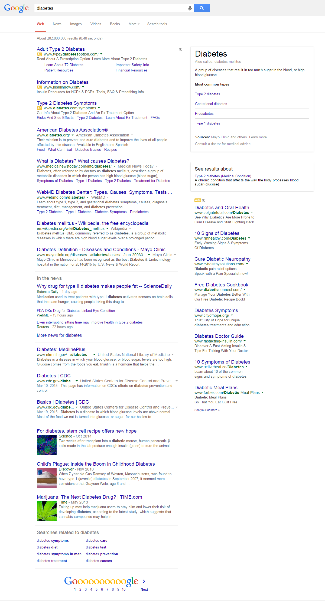Screen dimensions: 325x601
Task: Open the American Diabetes Association result
Action: (72, 130)
